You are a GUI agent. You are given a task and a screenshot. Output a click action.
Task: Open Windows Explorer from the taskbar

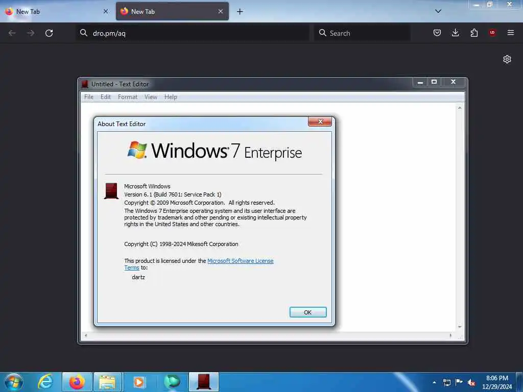[107, 382]
